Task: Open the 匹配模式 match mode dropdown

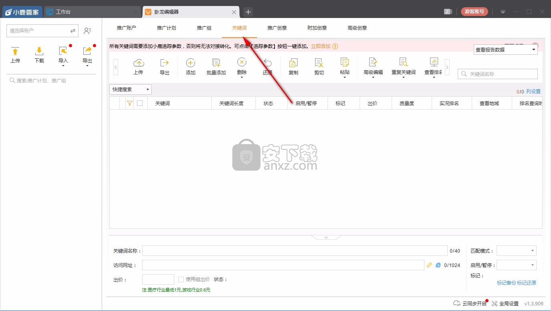Action: tap(517, 251)
